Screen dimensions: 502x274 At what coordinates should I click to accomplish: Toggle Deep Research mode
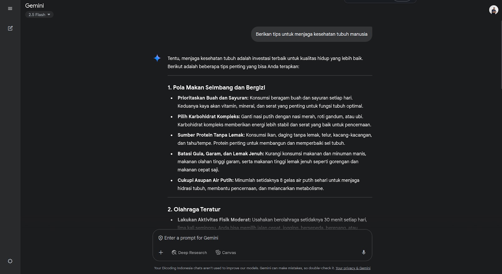[189, 252]
